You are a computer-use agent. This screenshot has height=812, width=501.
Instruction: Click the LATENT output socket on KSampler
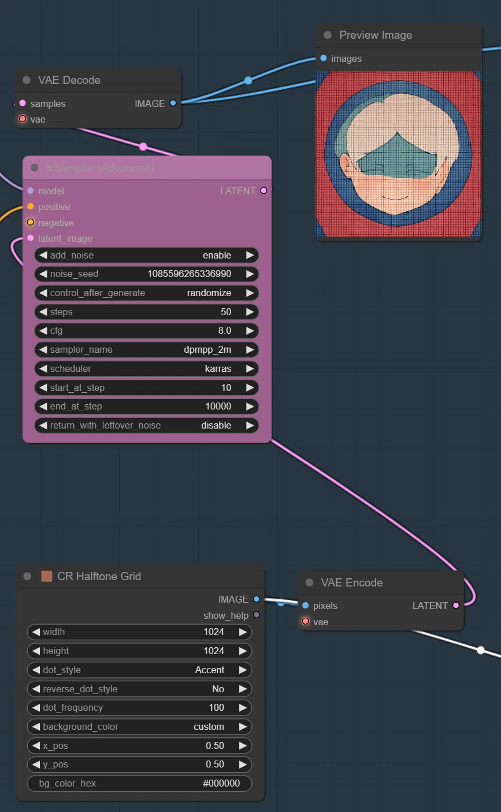click(x=264, y=191)
